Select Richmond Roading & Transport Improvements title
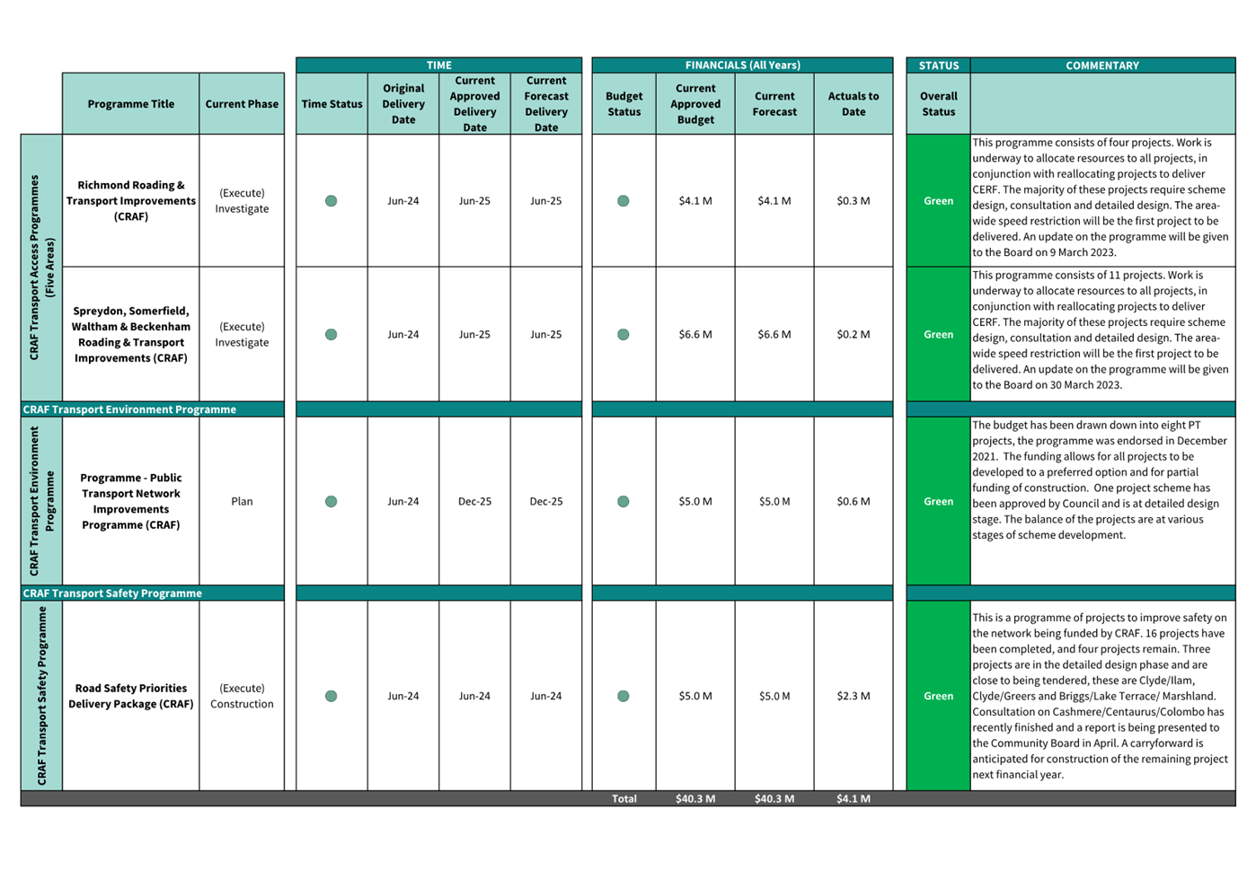 point(131,201)
